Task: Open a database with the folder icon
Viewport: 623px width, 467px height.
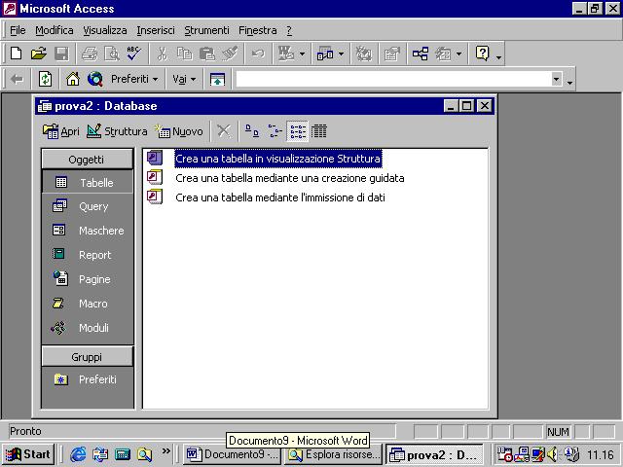Action: [x=39, y=54]
